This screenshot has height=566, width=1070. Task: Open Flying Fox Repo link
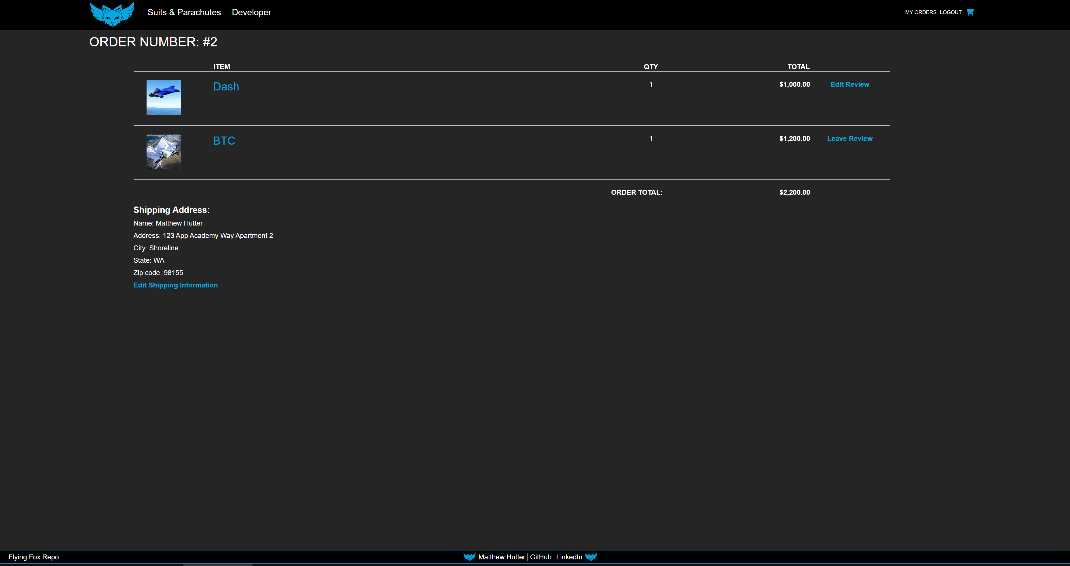(x=34, y=557)
